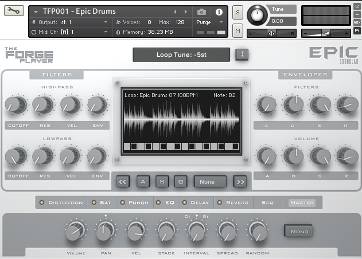Go to next instrument with right arrow

click(186, 11)
